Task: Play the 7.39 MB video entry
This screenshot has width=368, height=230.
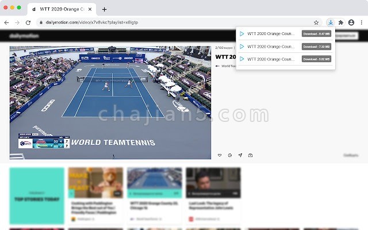Action: pyautogui.click(x=241, y=47)
